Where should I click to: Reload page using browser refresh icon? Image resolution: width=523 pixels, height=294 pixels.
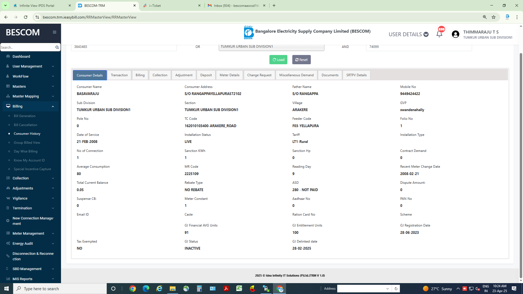point(26,17)
